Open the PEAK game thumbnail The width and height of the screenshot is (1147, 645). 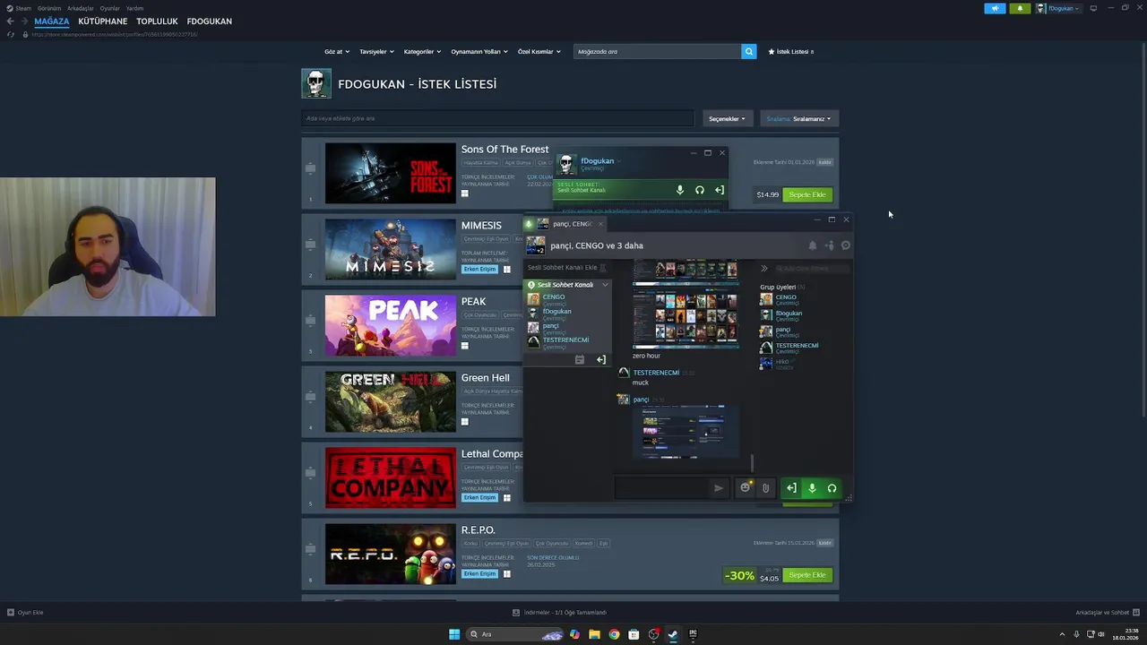pos(390,325)
